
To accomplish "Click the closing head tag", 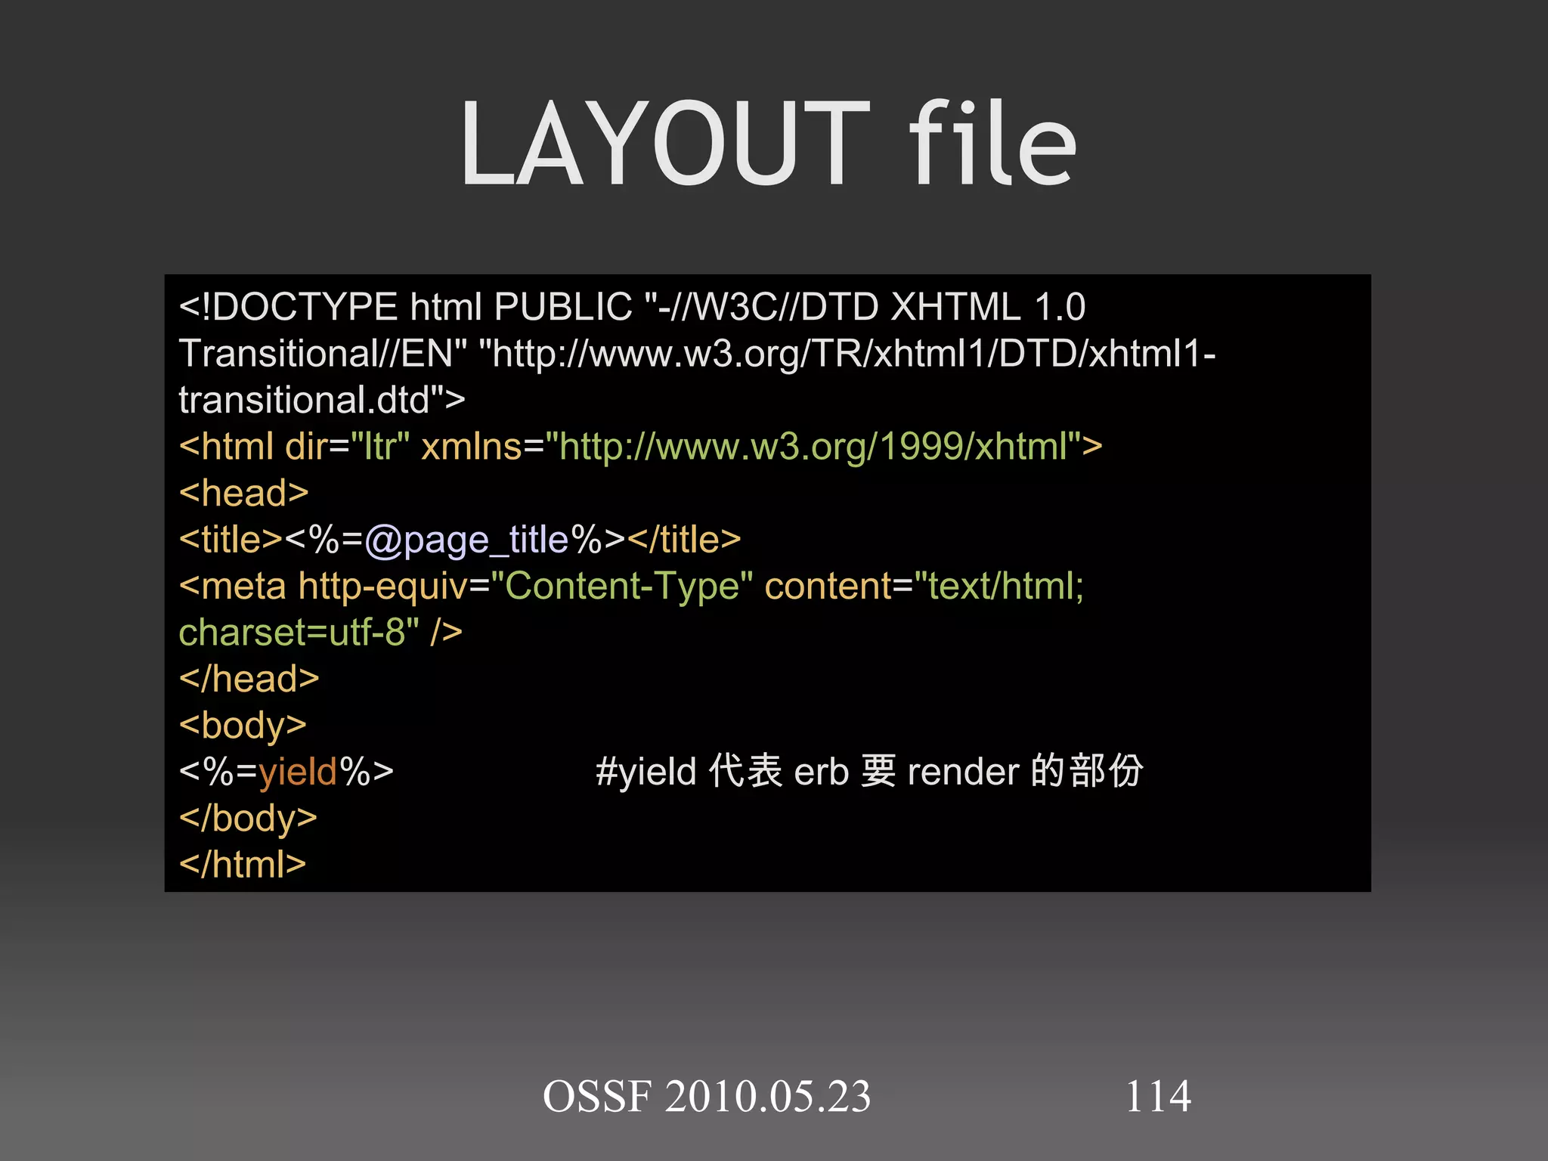I will tap(249, 679).
